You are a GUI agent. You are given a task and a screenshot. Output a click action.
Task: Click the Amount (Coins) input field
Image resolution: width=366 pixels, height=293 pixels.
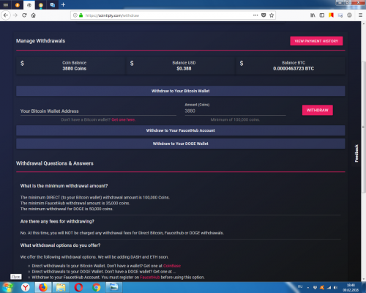point(235,111)
